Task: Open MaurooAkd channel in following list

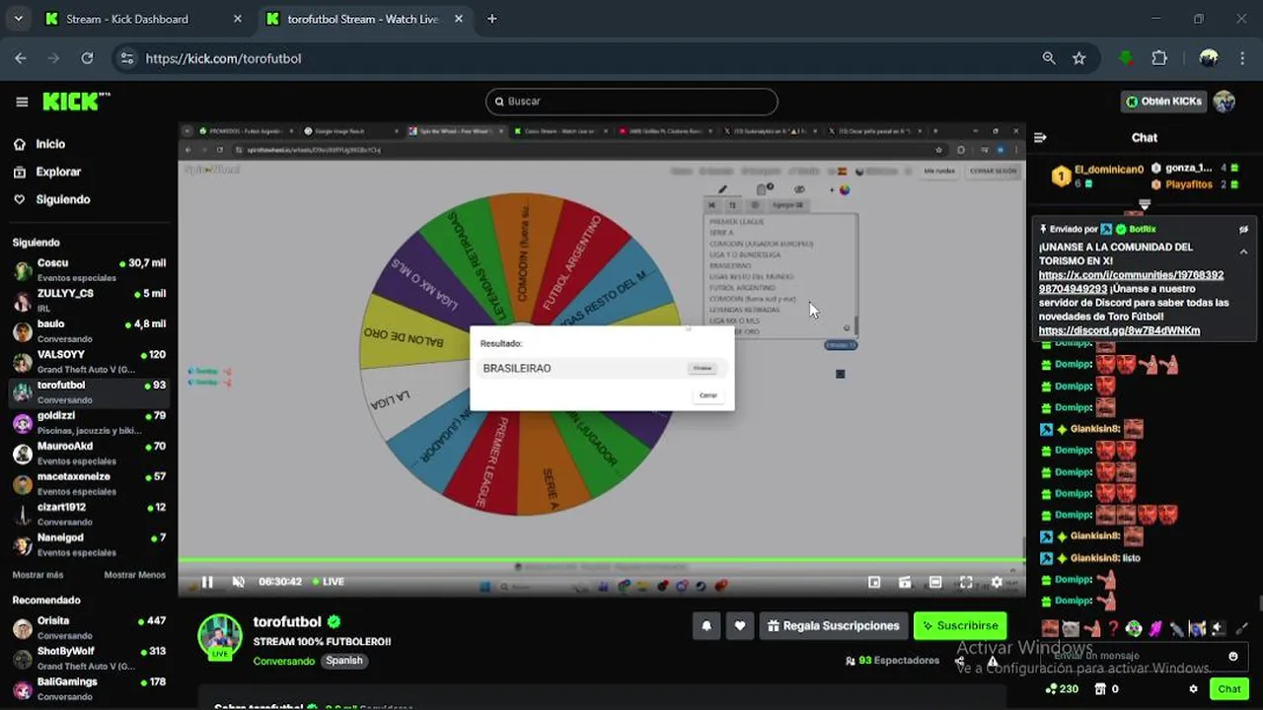Action: click(89, 453)
